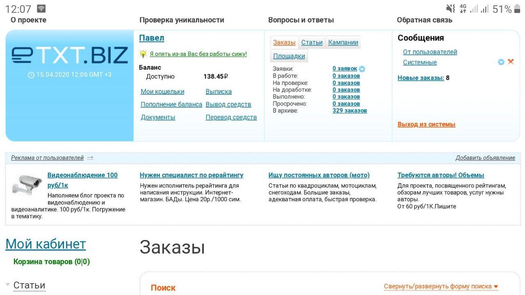Open settings gear next to 0 заявок

point(362,69)
